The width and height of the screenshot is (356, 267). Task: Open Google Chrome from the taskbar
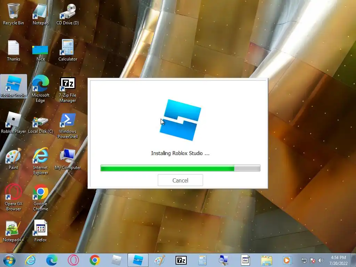pos(95,260)
